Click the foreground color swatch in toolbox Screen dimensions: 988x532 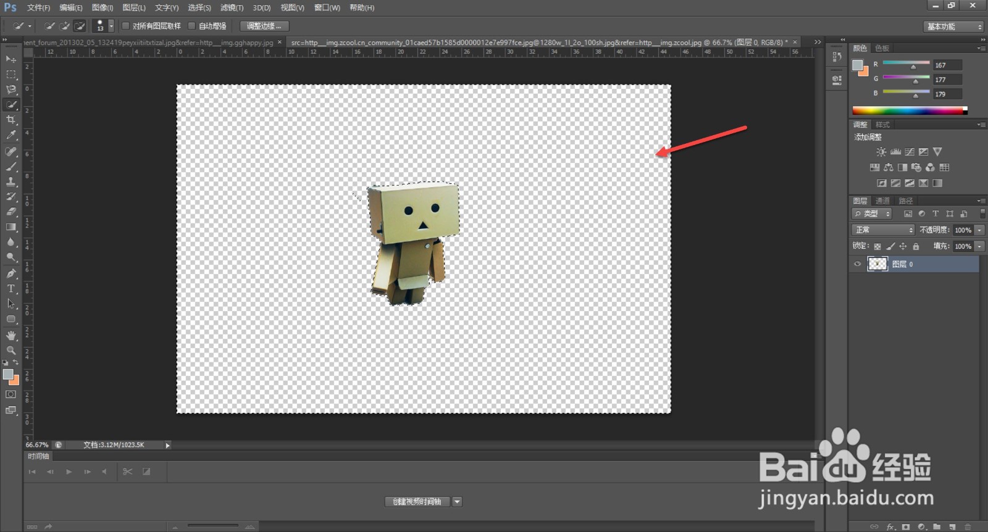click(8, 375)
